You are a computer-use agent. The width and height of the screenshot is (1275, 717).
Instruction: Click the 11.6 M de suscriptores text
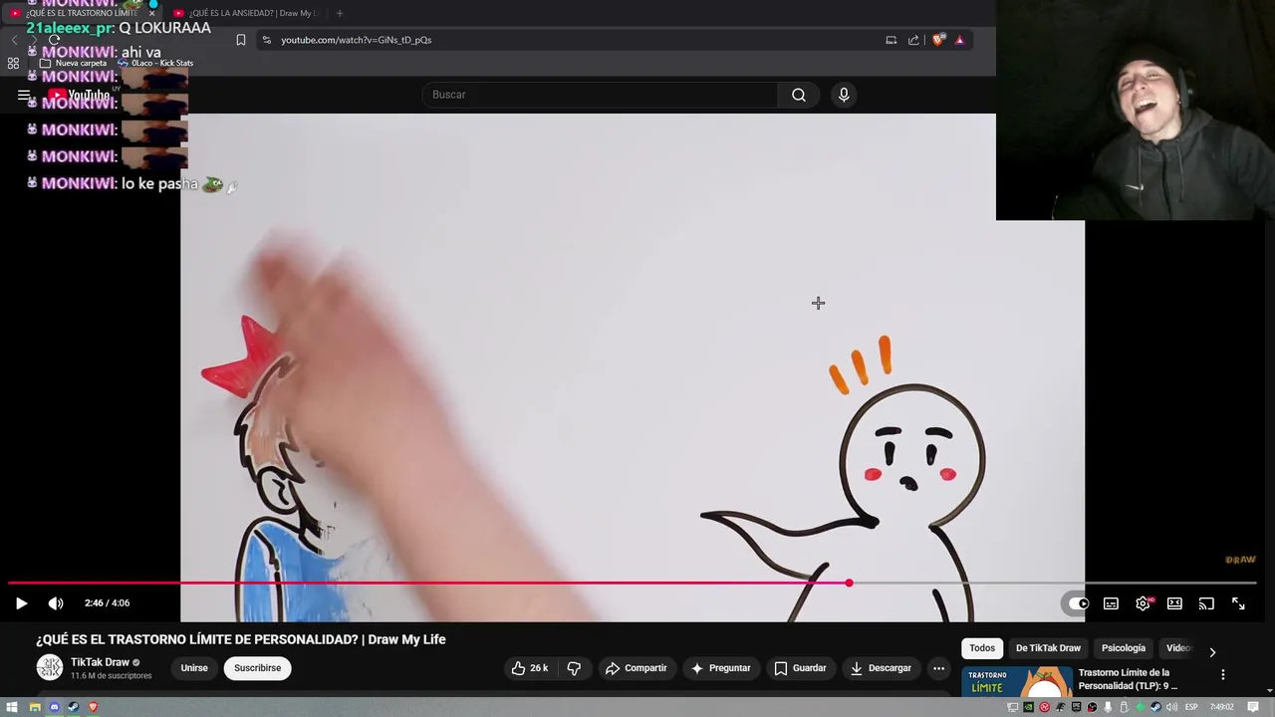click(x=111, y=676)
